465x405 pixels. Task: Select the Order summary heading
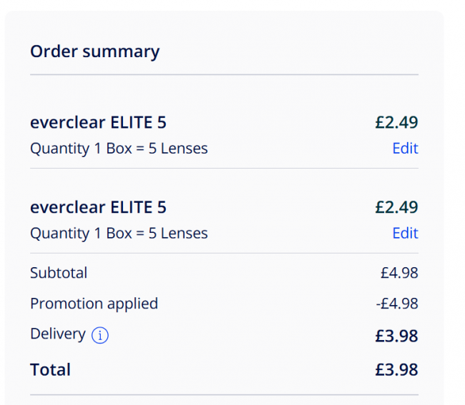pyautogui.click(x=95, y=52)
